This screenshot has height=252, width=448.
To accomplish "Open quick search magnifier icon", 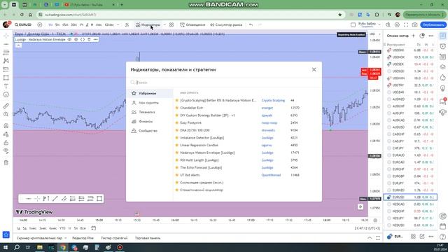I will pyautogui.click(x=388, y=25).
